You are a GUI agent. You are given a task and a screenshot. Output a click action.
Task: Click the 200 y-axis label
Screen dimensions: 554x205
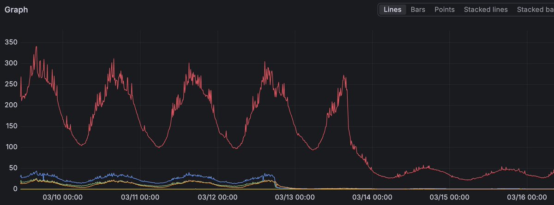point(11,105)
